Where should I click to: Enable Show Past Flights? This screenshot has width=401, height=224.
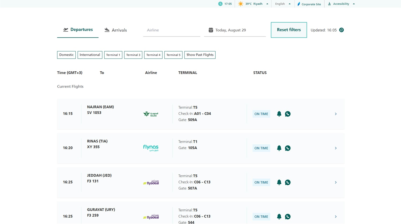click(200, 55)
